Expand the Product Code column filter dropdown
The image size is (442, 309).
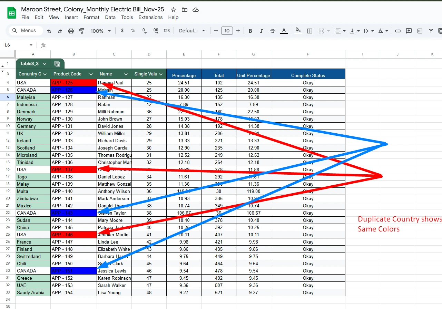coord(91,74)
